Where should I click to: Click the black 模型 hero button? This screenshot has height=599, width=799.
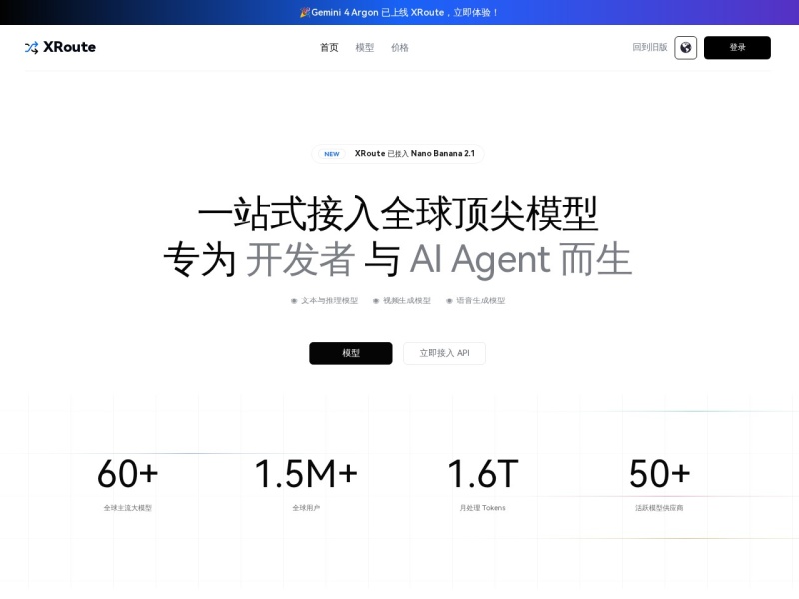[351, 353]
